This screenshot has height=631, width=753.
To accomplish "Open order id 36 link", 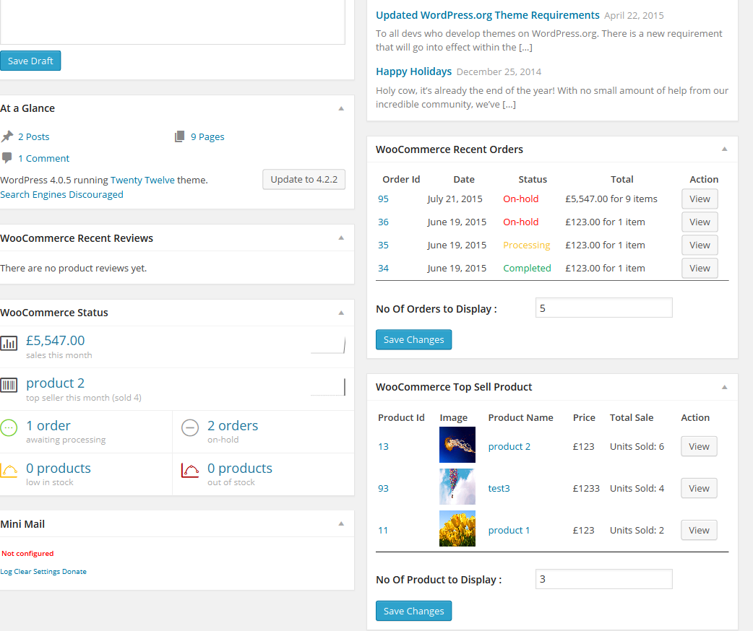I will coord(383,222).
